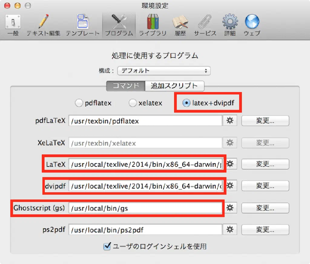This screenshot has width=310, height=264.
Task: Click the dvipdf path text field
Action: [146, 186]
